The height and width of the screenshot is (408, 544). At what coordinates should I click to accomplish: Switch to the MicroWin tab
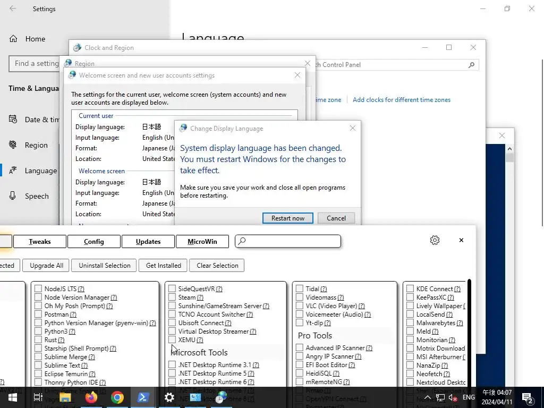[202, 242]
